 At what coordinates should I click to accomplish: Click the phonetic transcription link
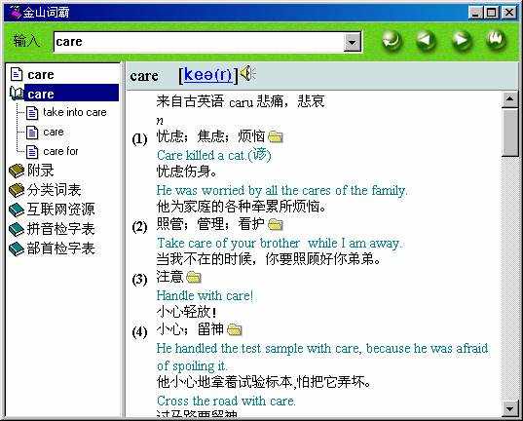(x=207, y=75)
